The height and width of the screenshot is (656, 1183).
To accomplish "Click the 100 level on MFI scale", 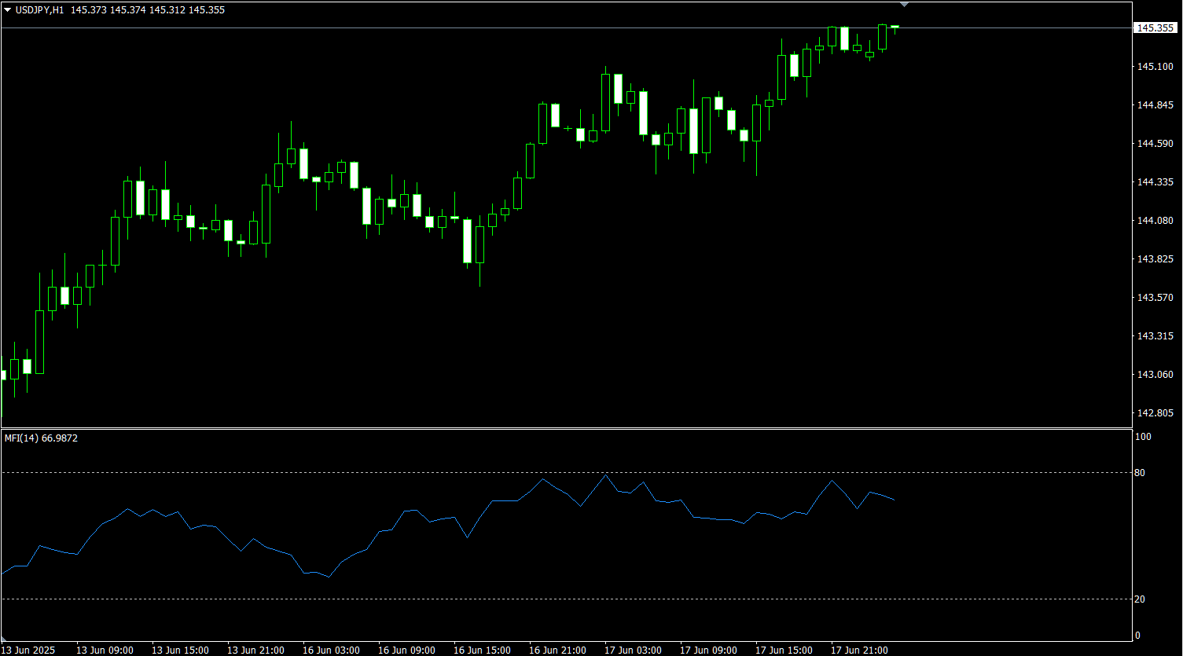I will (x=1144, y=437).
